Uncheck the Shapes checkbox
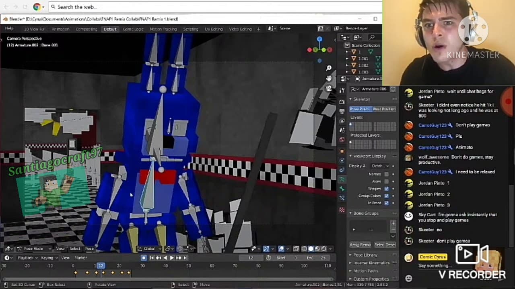The height and width of the screenshot is (289, 515). (x=387, y=189)
